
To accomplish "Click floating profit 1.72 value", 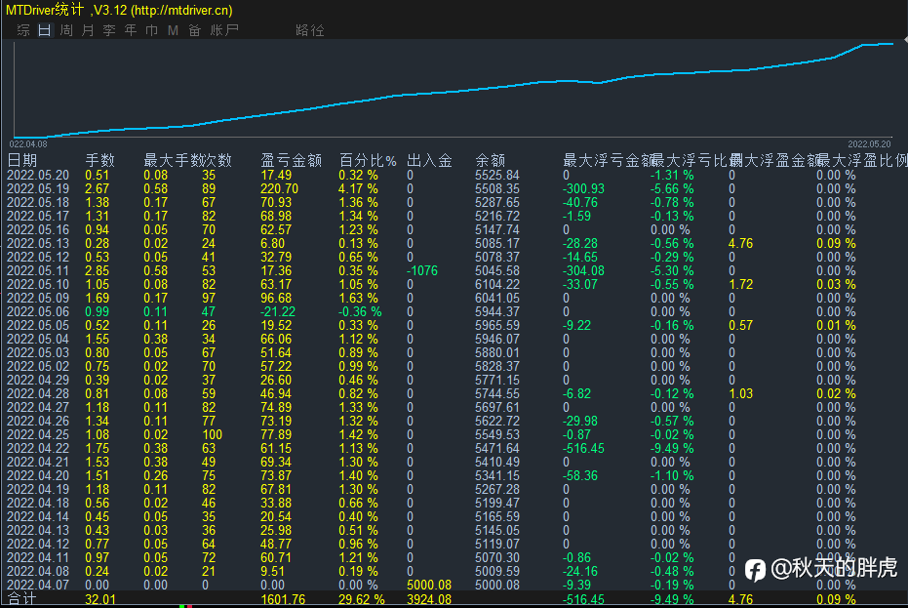I will 740,285.
